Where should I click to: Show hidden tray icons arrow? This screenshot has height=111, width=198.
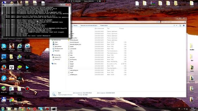coord(182,109)
